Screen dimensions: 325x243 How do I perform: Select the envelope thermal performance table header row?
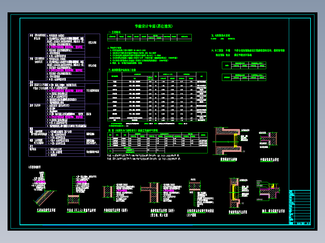(157, 76)
